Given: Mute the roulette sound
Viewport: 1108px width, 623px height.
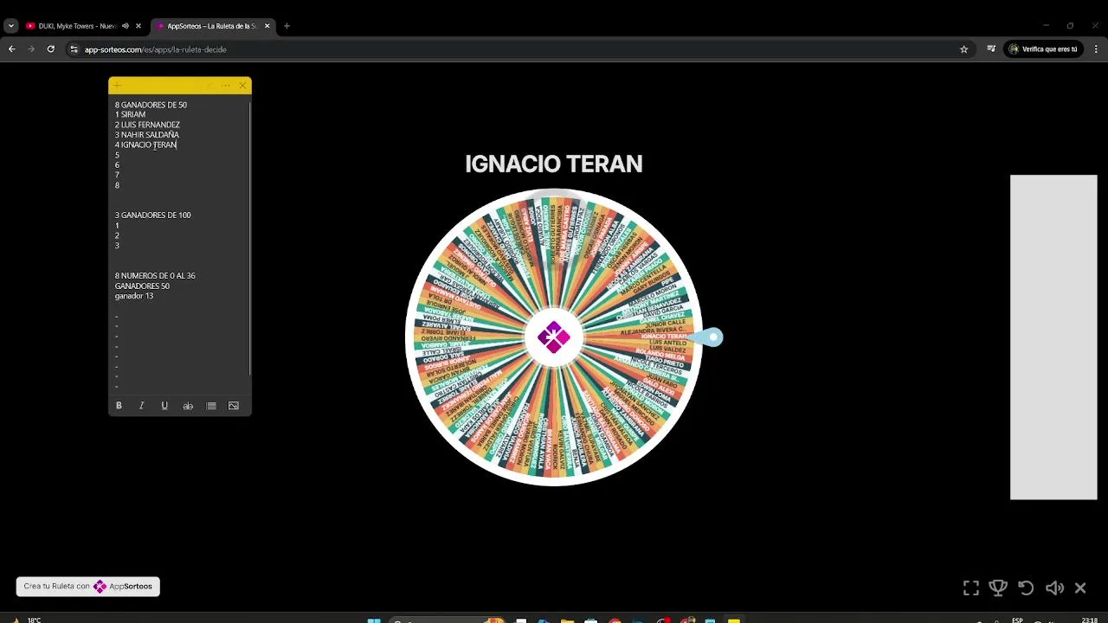Looking at the screenshot, I should [1054, 588].
